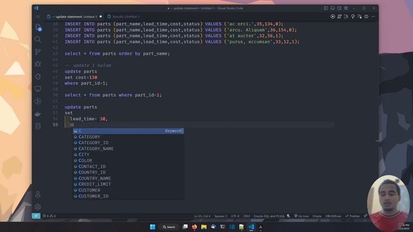Pick COUNTRY_ID in the autocomplete popup
This screenshot has width=413, height=232.
coord(128,172)
